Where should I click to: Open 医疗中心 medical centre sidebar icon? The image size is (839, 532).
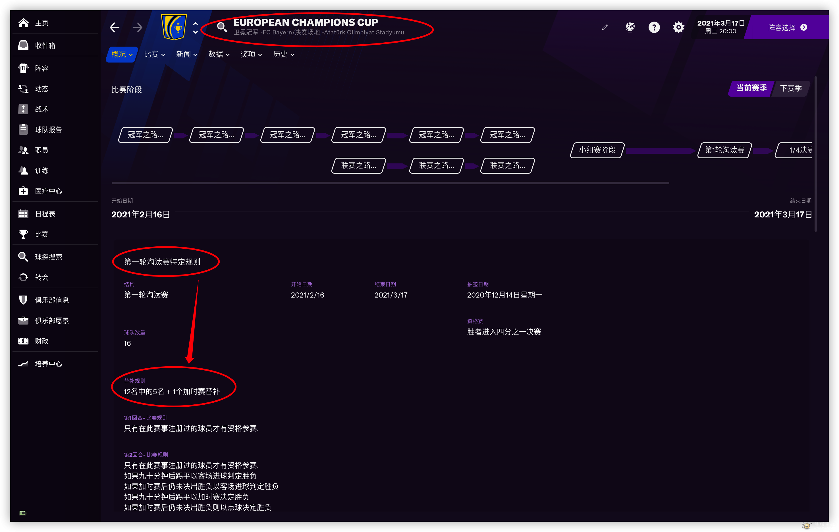[23, 191]
